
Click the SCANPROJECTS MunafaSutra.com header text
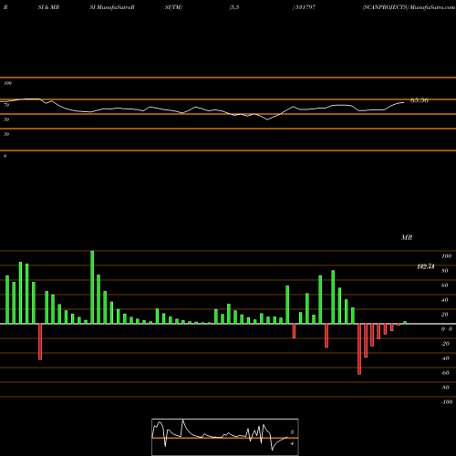point(409,7)
